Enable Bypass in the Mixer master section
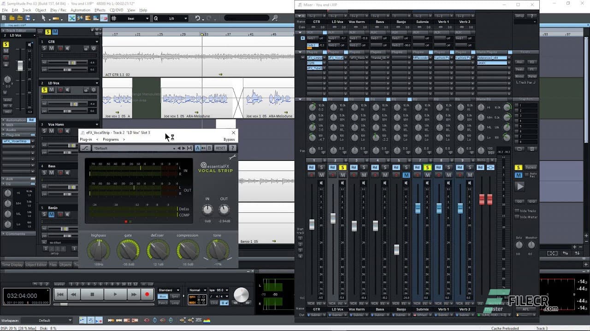The image size is (590, 331). [531, 167]
